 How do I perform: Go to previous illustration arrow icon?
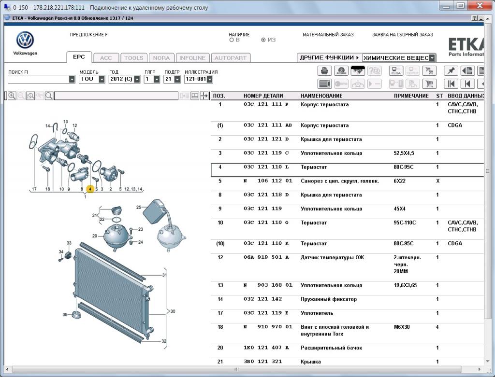tap(467, 84)
